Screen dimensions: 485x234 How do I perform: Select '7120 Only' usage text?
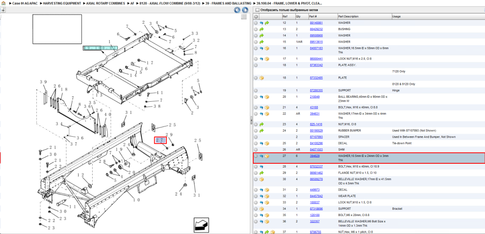[399, 71]
